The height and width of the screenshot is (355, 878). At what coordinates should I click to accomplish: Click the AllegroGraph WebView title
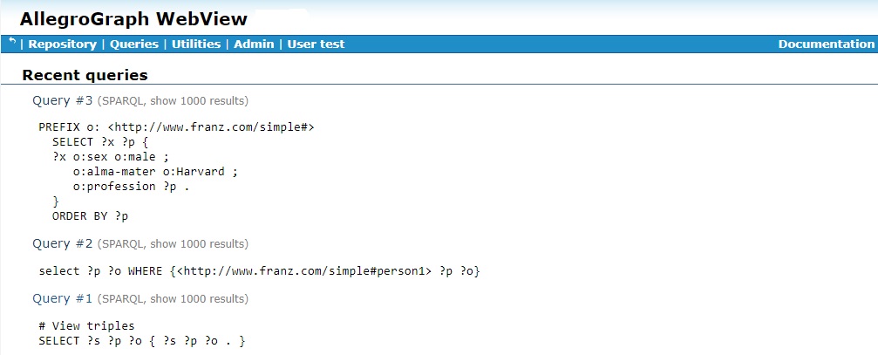[x=133, y=18]
